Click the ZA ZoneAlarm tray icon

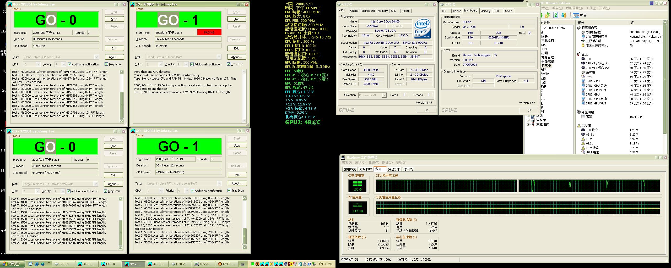[290, 264]
